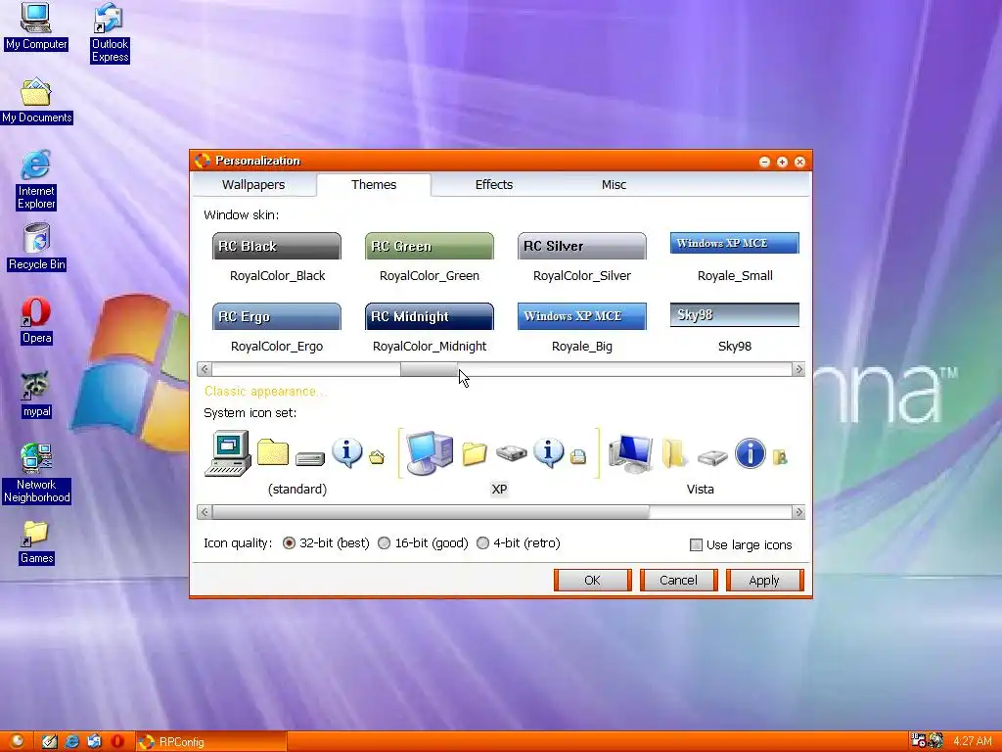Click the RPConfig taskbar button
Image resolution: width=1002 pixels, height=752 pixels.
211,742
